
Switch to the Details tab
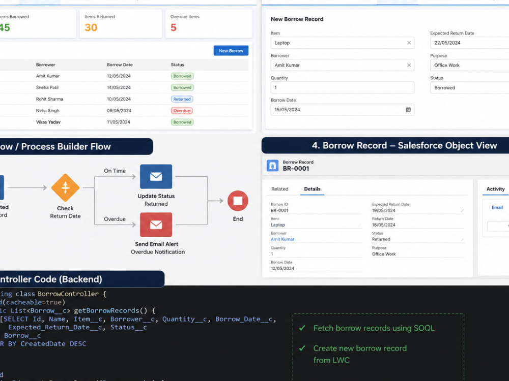313,189
